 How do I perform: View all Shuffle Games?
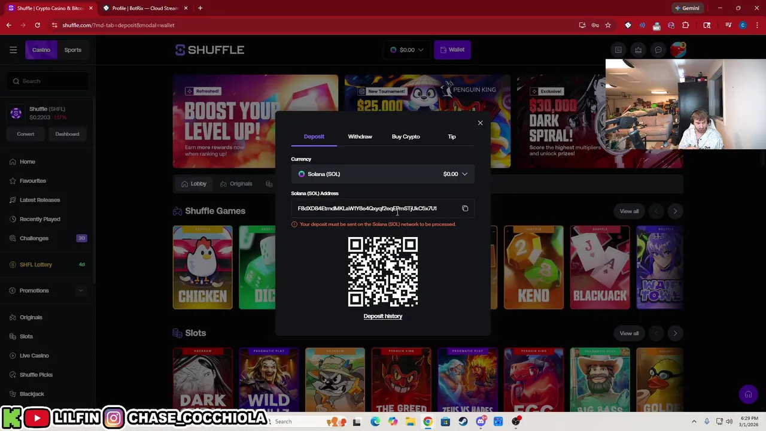click(x=629, y=211)
